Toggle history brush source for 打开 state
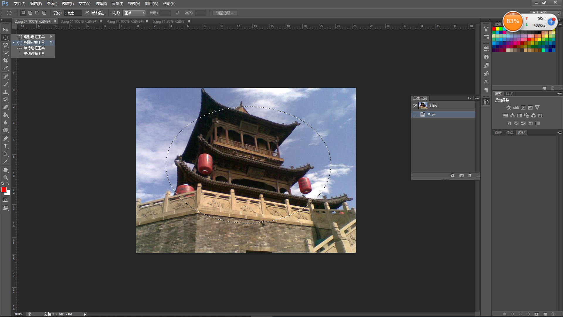This screenshot has height=317, width=563. (415, 114)
